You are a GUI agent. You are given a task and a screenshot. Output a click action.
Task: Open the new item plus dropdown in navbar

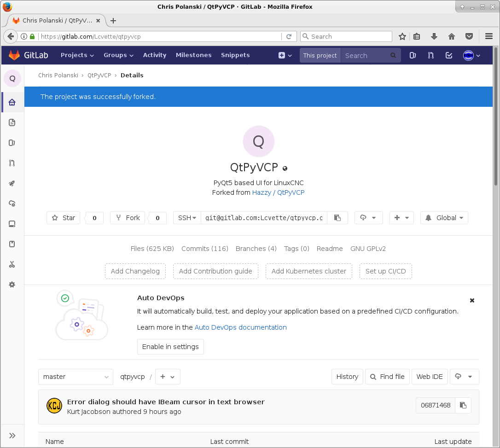click(x=285, y=55)
